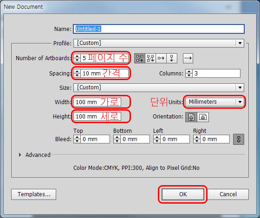260x218 pixels.
Task: Select Grid by Column artboard layout
Action: click(x=150, y=58)
